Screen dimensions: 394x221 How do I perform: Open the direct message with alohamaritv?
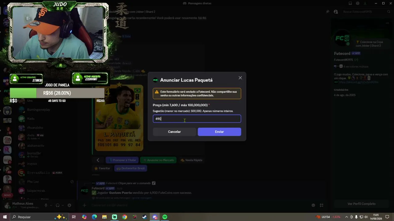tap(46, 145)
